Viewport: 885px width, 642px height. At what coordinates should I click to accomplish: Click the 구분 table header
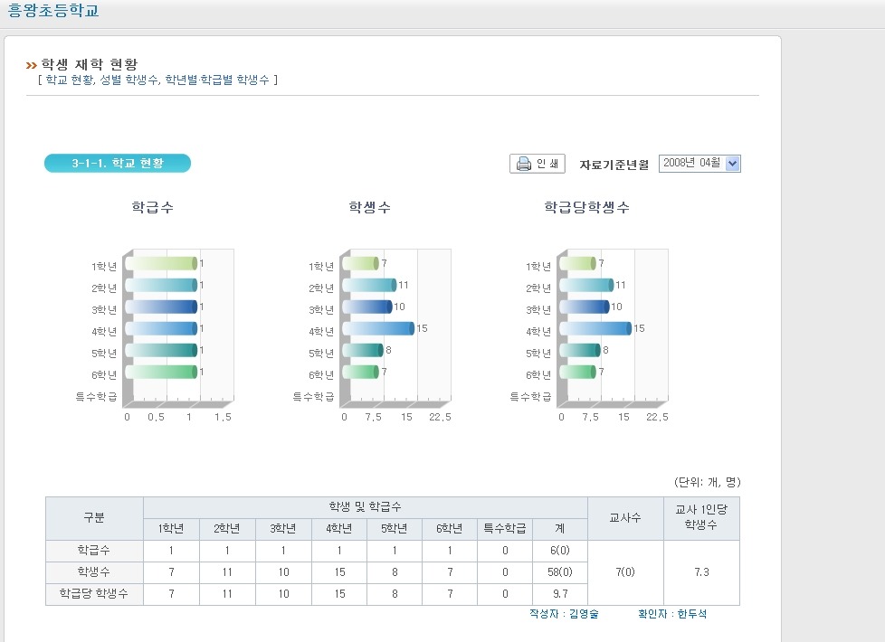pyautogui.click(x=94, y=518)
